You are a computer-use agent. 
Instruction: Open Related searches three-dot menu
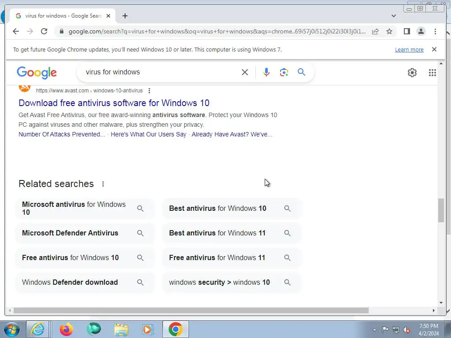(103, 184)
